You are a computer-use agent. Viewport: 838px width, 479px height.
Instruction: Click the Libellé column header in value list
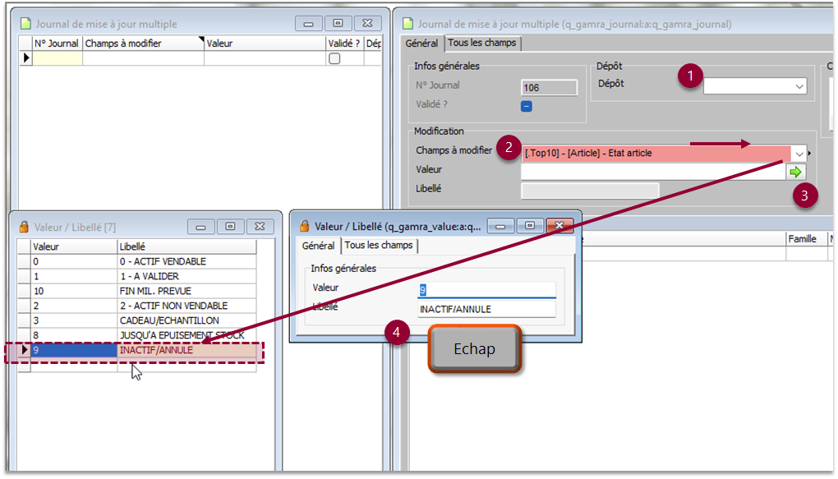[185, 246]
